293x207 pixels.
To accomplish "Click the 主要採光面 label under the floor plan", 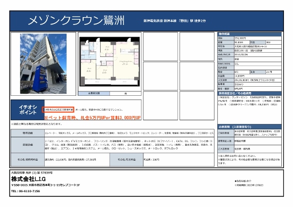I will tap(94, 93).
